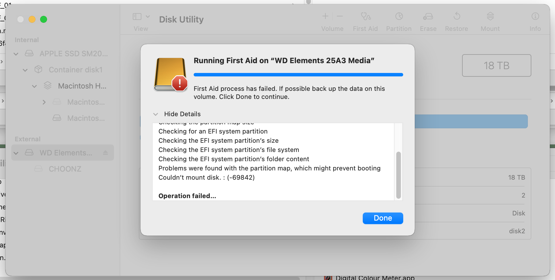Click the Partition pie chart icon
This screenshot has width=555, height=280.
(399, 16)
